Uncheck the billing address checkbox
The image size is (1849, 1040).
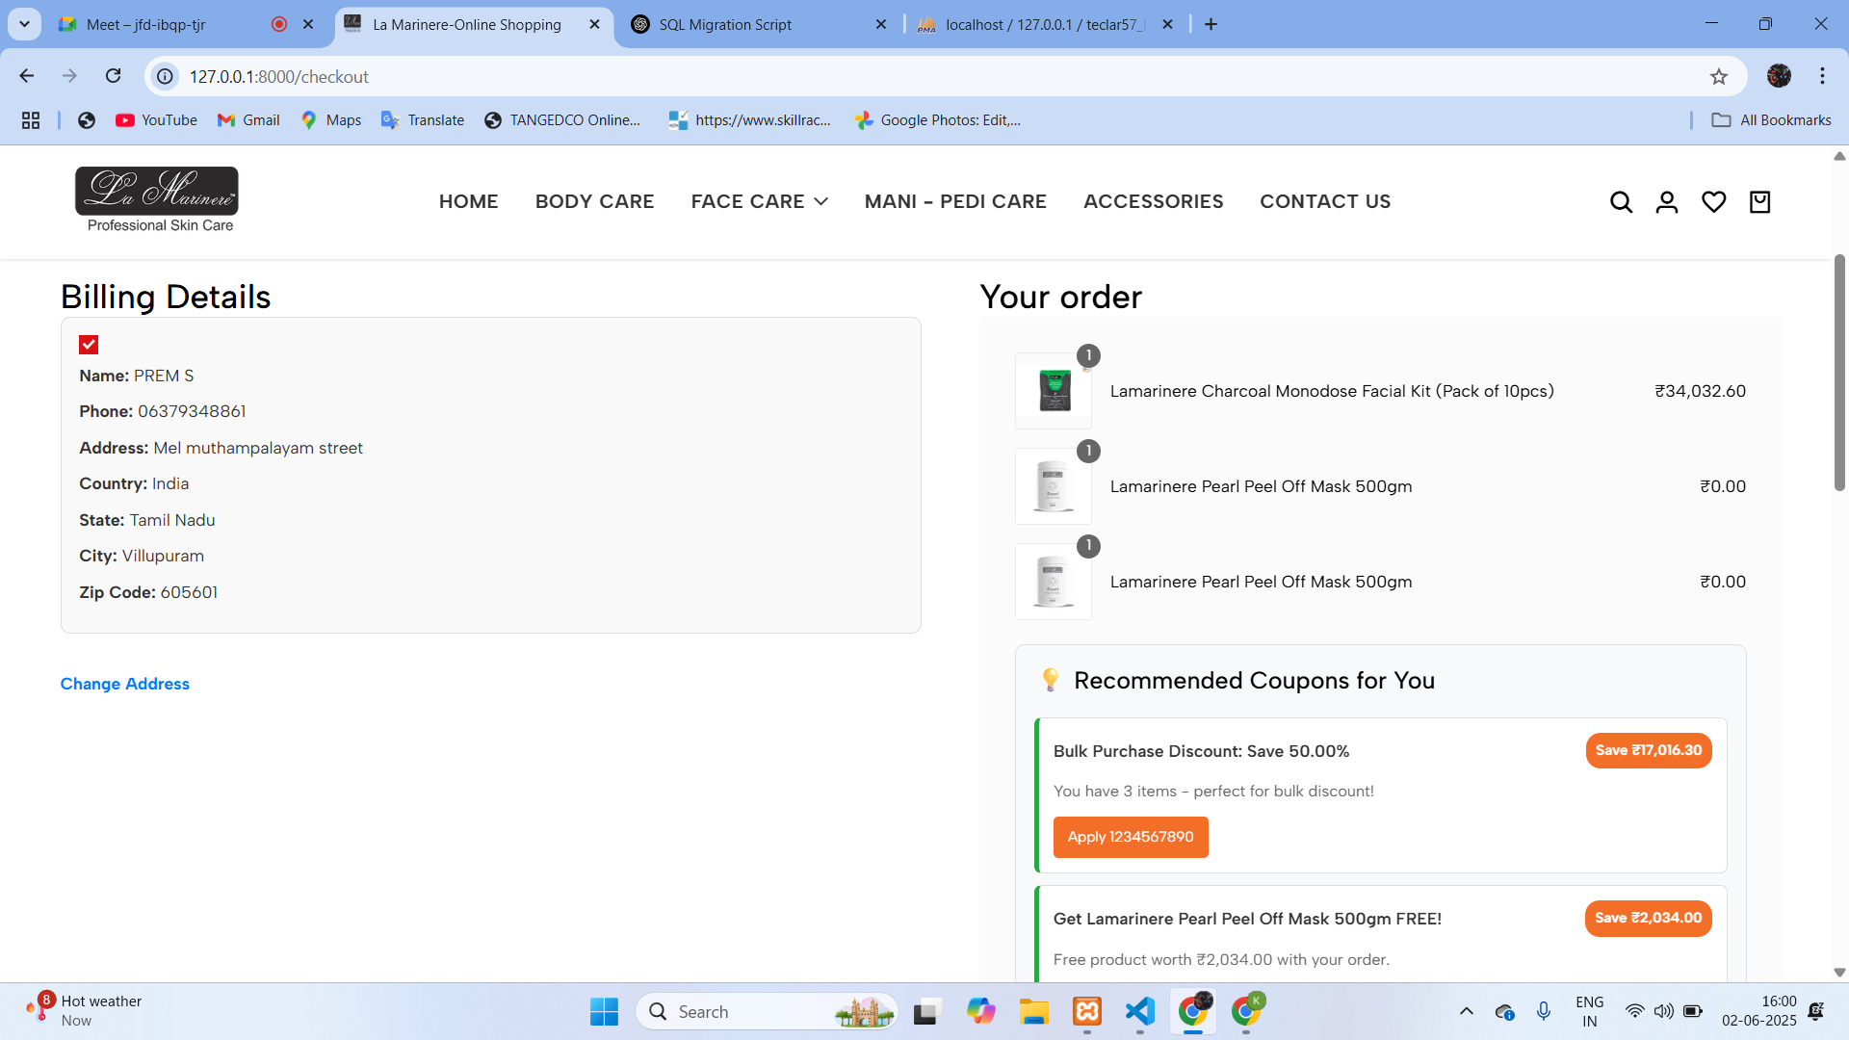pos(89,345)
